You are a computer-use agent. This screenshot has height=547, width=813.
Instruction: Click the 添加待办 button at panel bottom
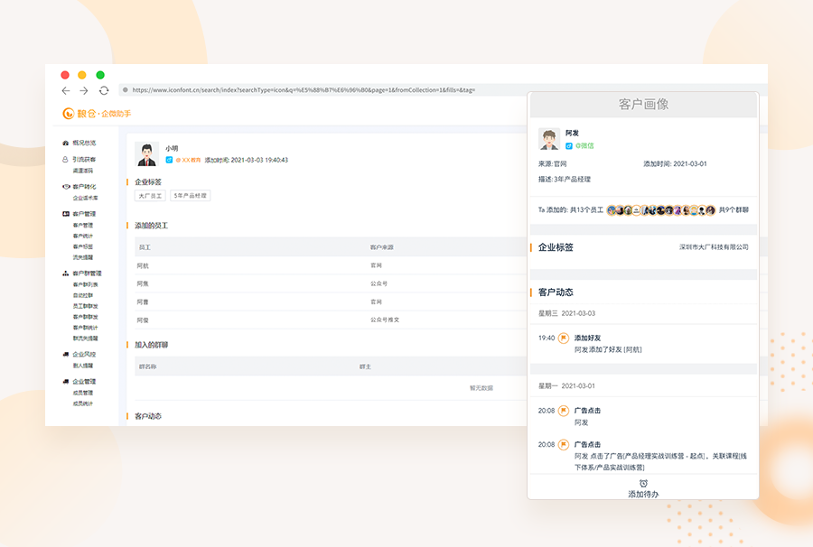coord(643,489)
